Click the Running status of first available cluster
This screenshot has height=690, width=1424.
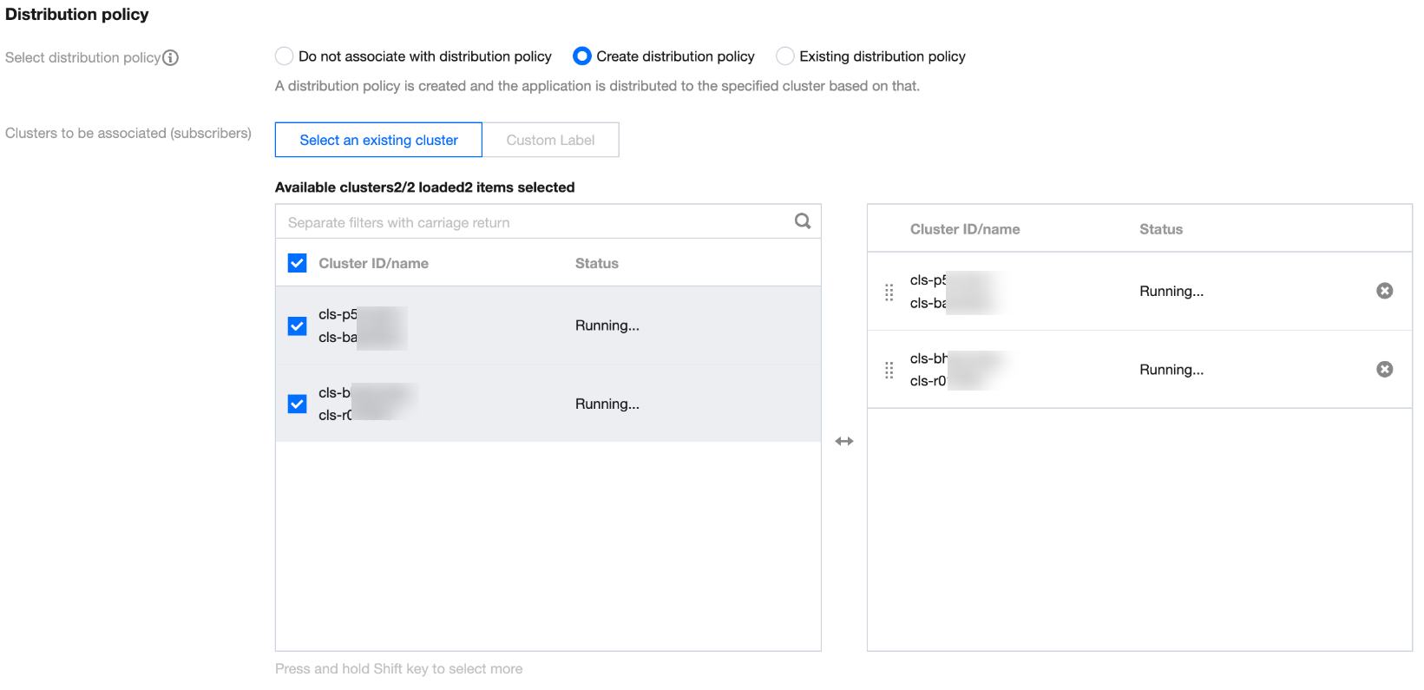point(607,325)
